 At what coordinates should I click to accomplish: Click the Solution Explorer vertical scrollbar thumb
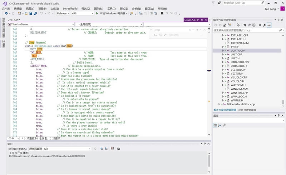[x=283, y=102]
